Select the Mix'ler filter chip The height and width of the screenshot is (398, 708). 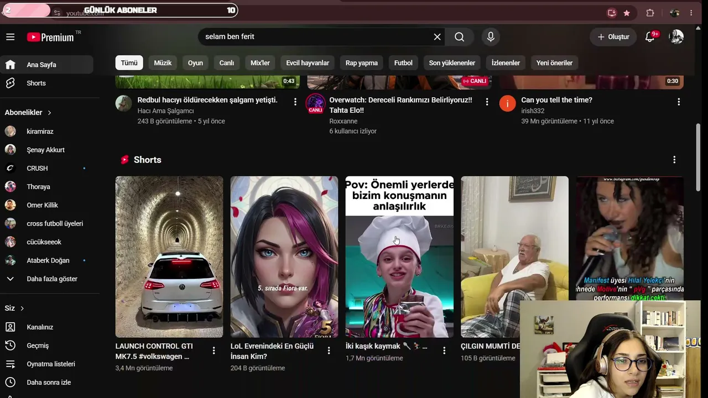(260, 63)
